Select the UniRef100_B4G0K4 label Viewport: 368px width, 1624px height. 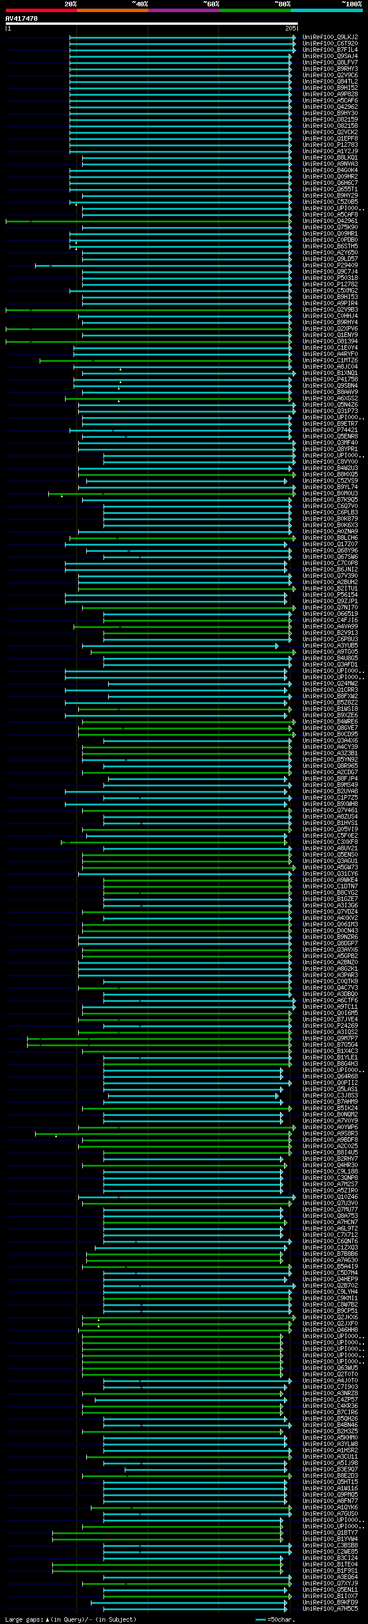pyautogui.click(x=329, y=170)
